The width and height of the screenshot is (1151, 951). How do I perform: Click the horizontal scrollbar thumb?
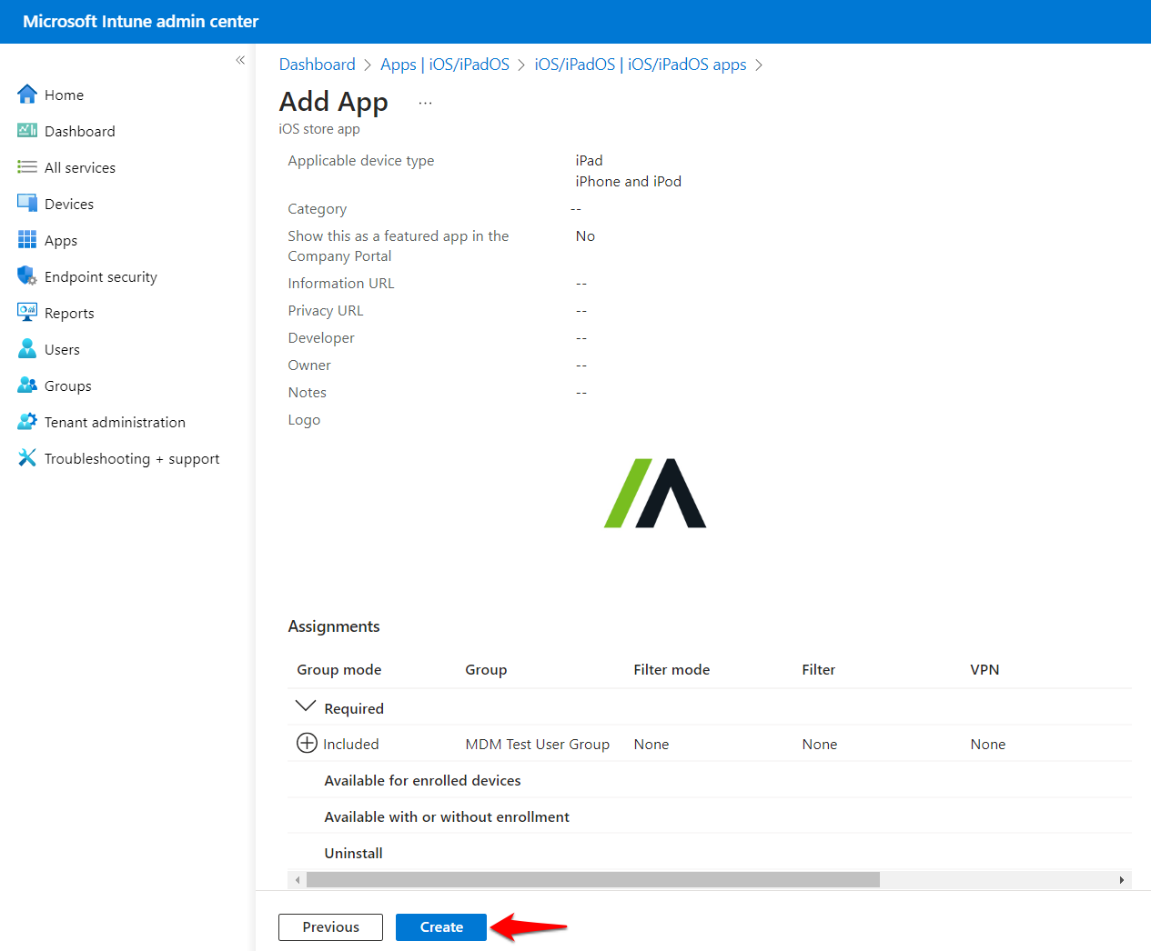593,879
